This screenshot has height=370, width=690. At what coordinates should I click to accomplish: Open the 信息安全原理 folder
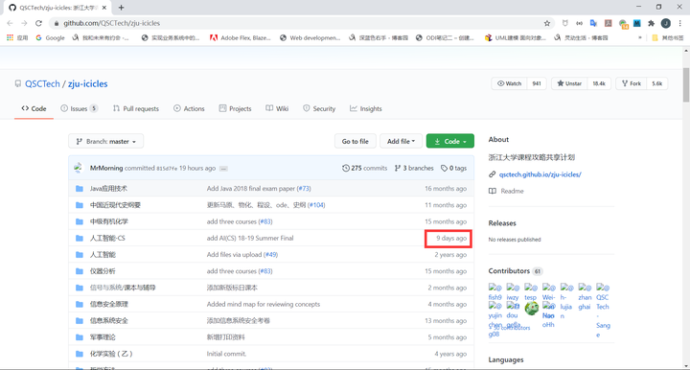click(108, 305)
